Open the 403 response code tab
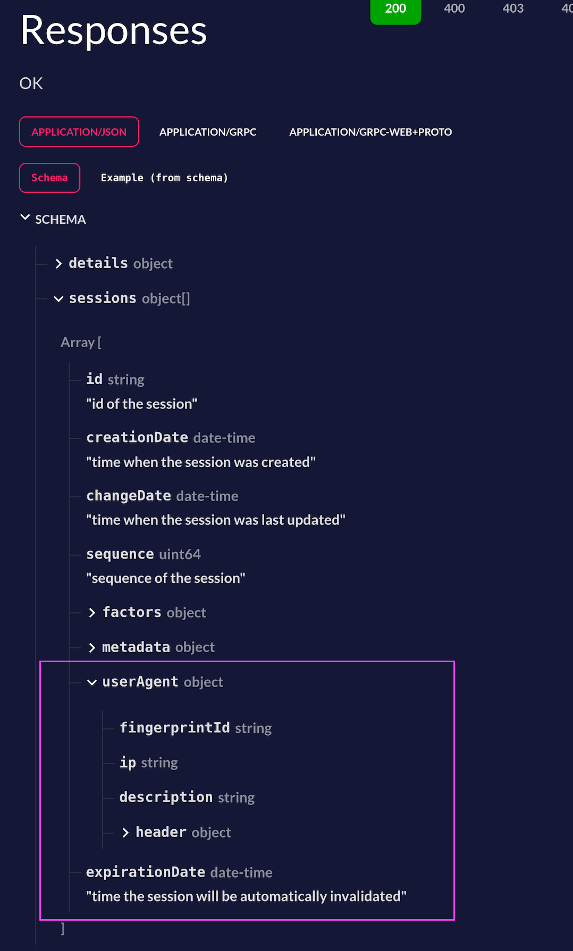This screenshot has height=951, width=573. click(x=513, y=9)
